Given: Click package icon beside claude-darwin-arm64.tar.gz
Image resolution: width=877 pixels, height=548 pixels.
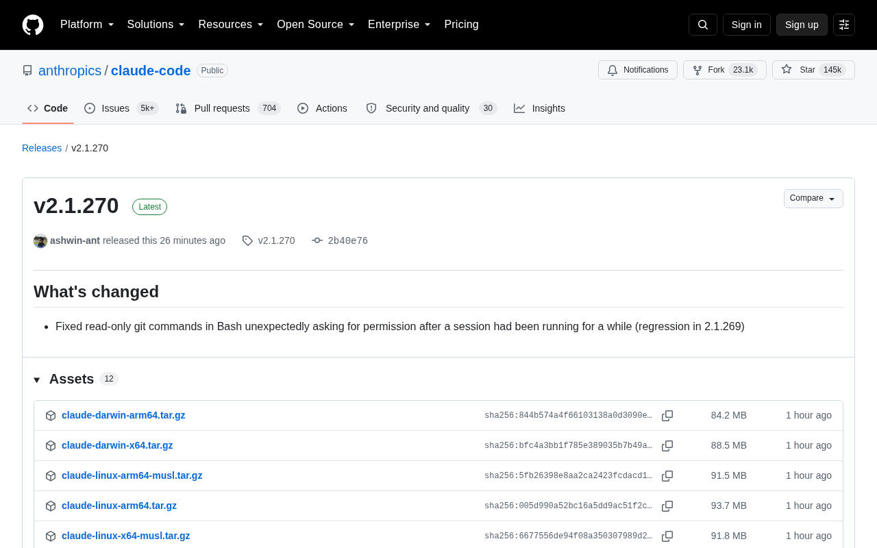Looking at the screenshot, I should click(51, 416).
